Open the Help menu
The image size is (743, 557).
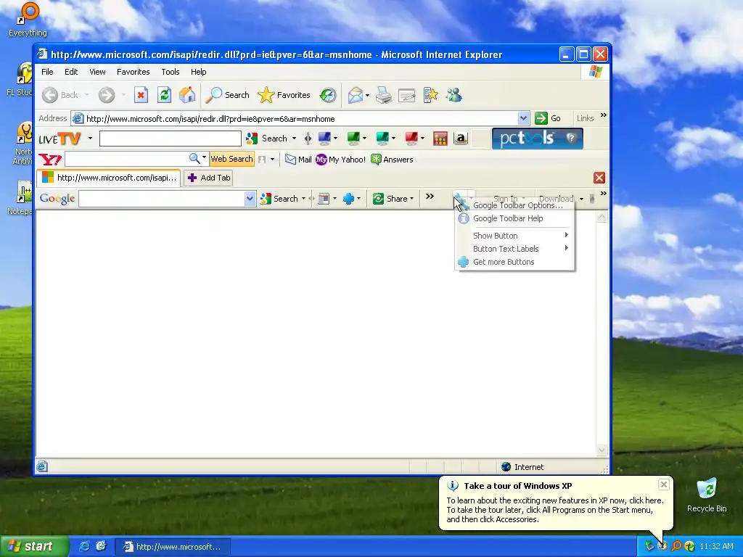coord(199,72)
